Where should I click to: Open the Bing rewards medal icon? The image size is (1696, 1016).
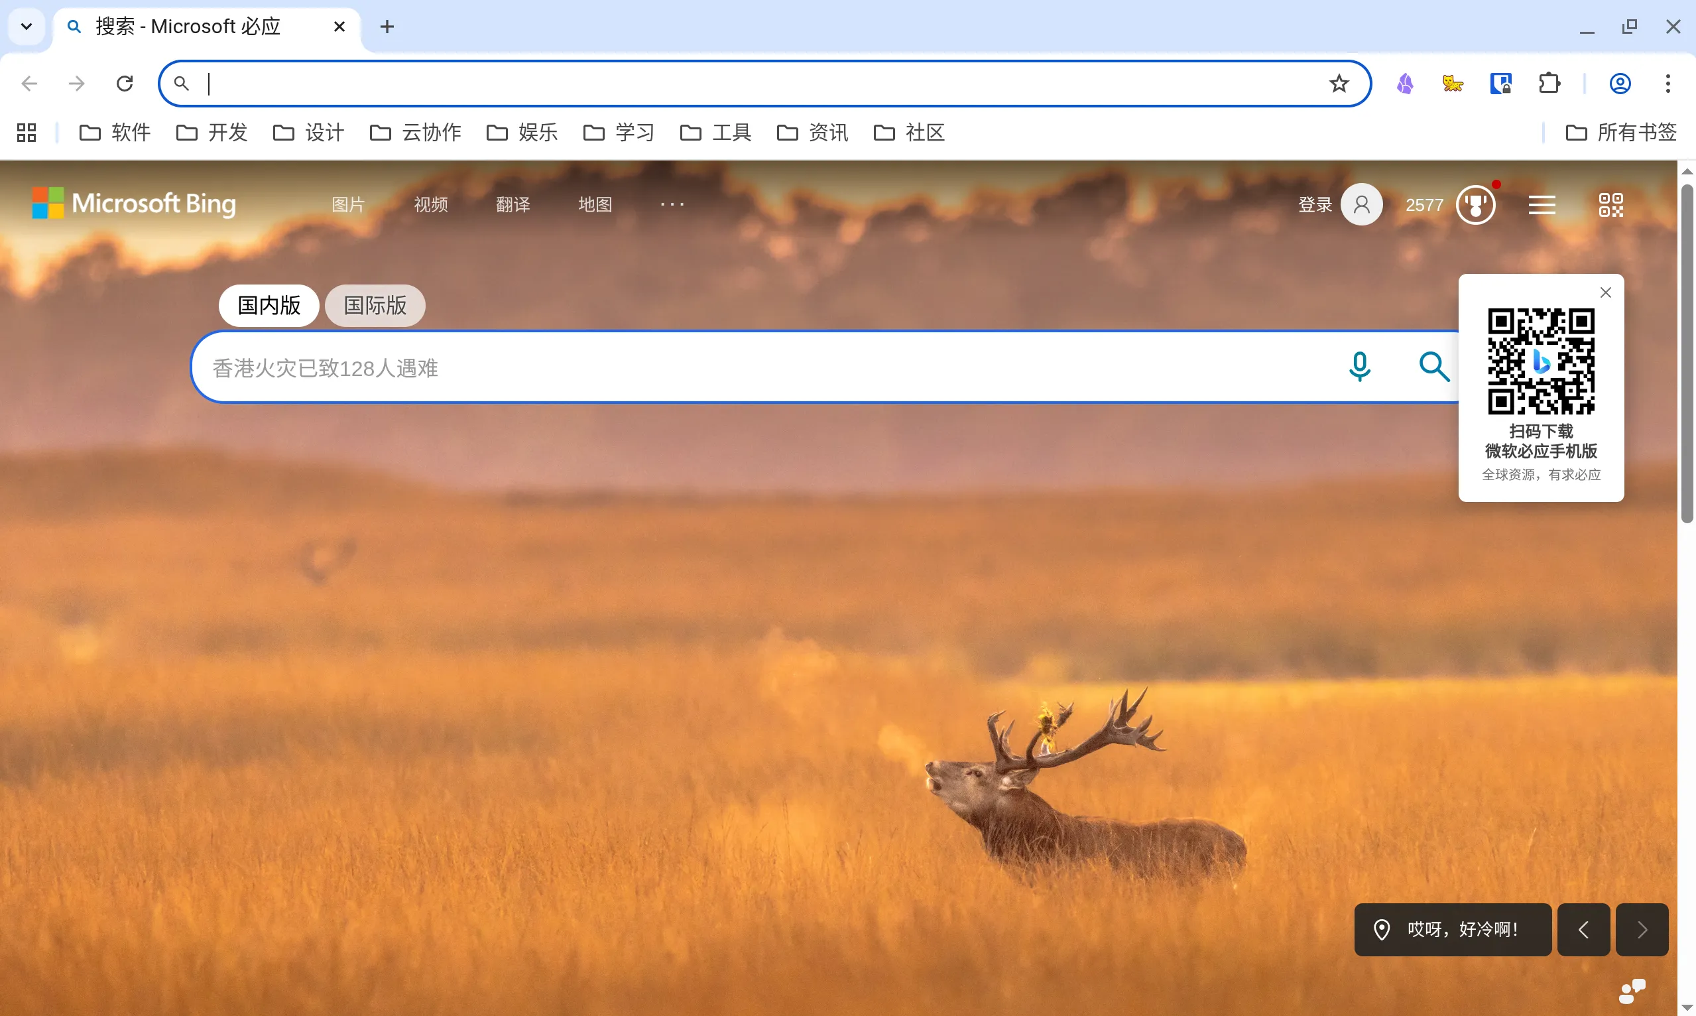pos(1476,204)
